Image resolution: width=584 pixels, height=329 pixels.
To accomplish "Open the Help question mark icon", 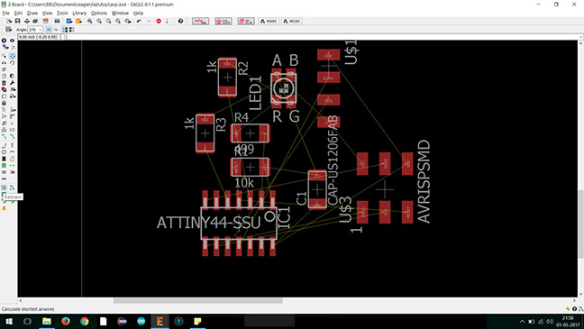I will pos(180,22).
